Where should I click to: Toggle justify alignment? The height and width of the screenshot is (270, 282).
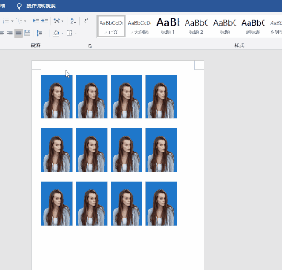click(18, 33)
